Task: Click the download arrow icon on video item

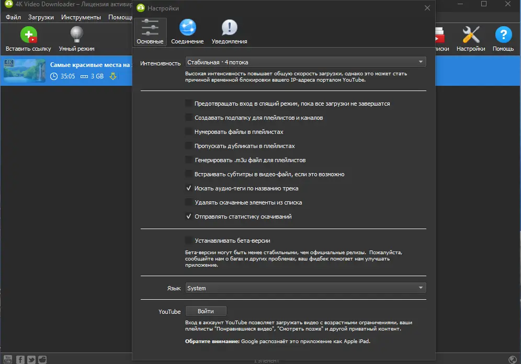Action: pyautogui.click(x=113, y=76)
